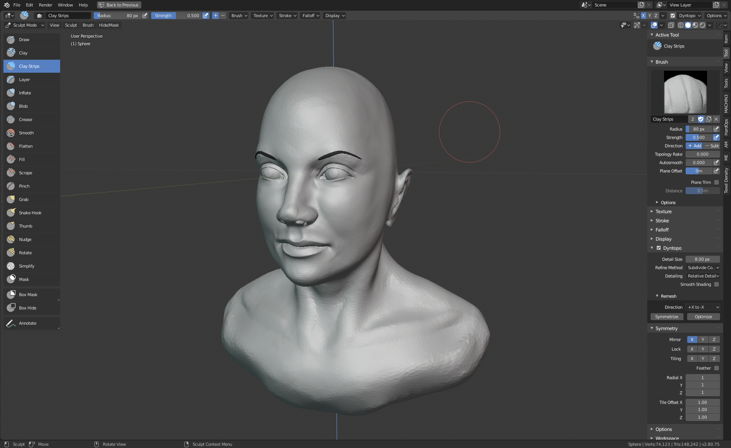731x448 pixels.
Task: Enable the Plane Trim checkbox
Action: click(717, 182)
